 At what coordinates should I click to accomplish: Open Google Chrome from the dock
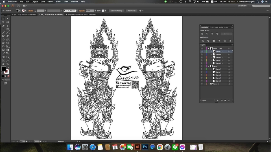click(160, 147)
